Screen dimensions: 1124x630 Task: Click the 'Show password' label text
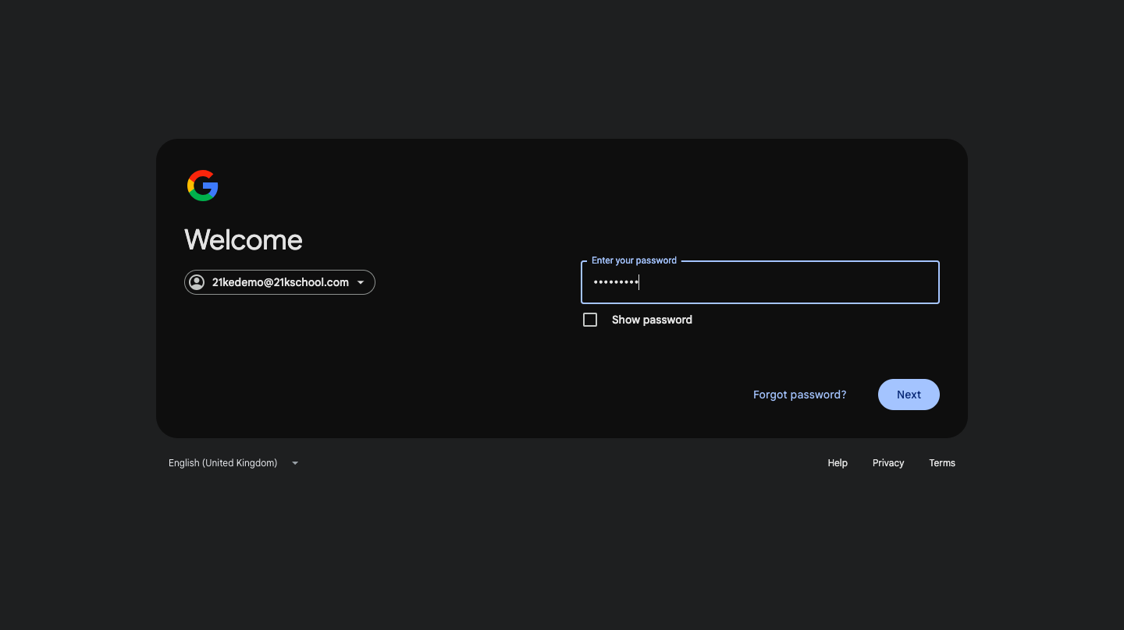pos(652,320)
